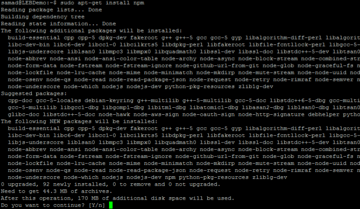The width and height of the screenshot is (360, 209).
Task: Click 'The following NEW packages will be installed:' line
Action: [79, 121]
